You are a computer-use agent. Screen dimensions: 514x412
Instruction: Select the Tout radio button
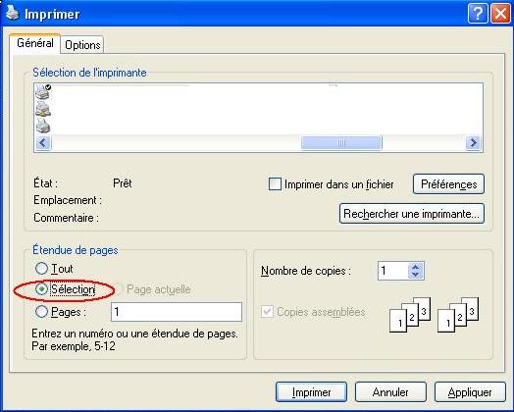pyautogui.click(x=41, y=269)
